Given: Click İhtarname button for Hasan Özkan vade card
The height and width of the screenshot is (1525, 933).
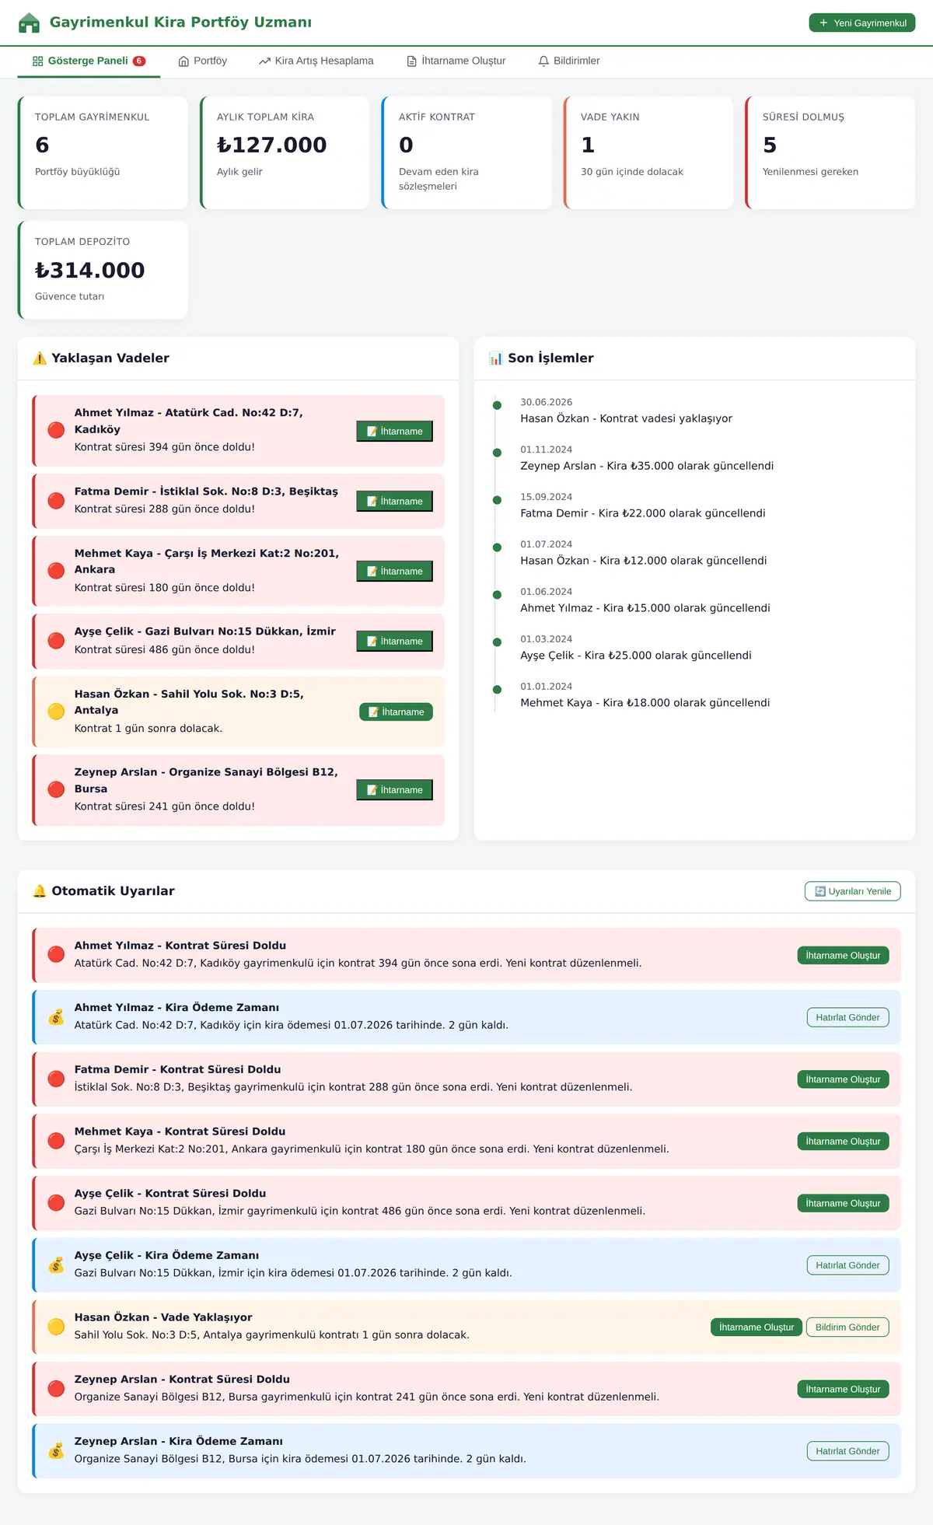Looking at the screenshot, I should pyautogui.click(x=396, y=712).
